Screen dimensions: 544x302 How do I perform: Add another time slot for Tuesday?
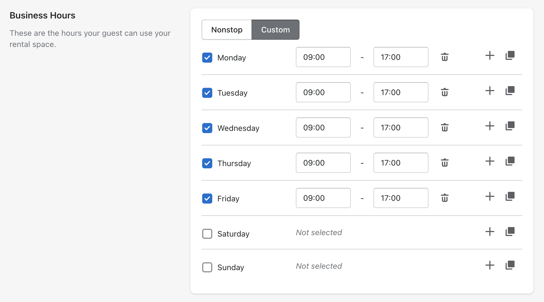point(490,91)
